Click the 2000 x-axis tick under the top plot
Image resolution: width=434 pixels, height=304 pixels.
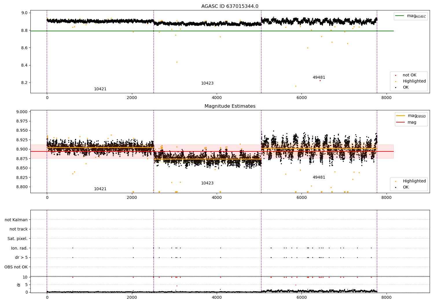[x=132, y=98]
